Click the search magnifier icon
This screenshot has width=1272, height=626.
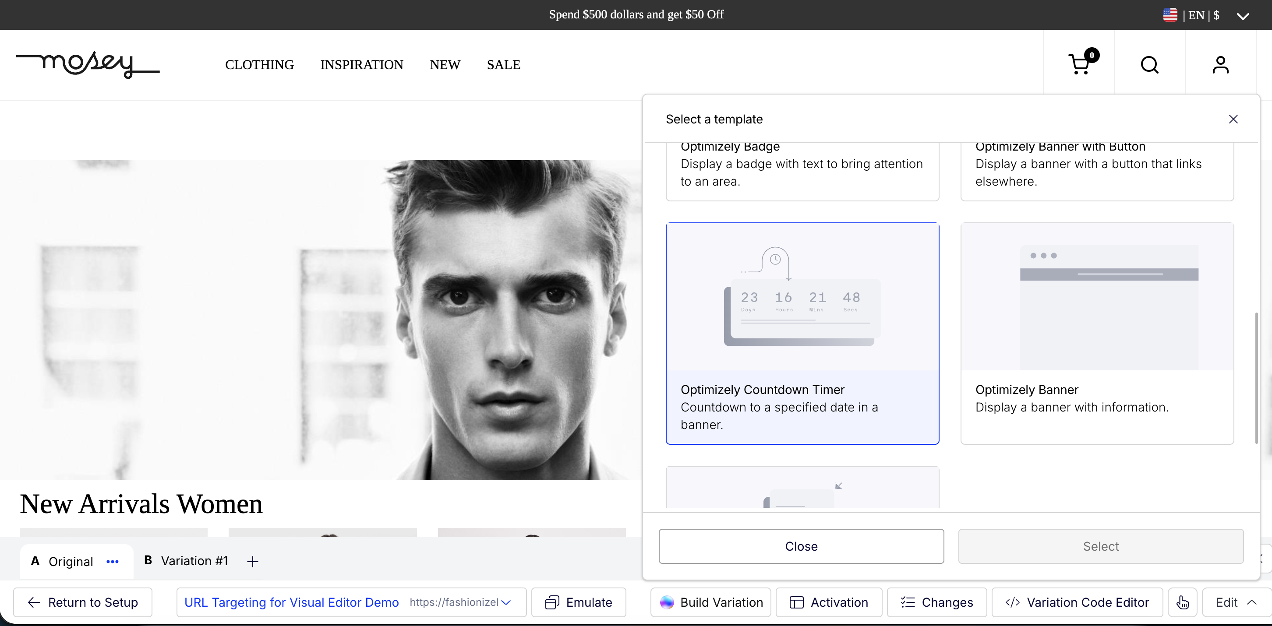(1149, 65)
